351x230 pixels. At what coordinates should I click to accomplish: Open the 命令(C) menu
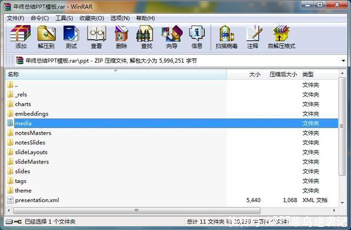[x=39, y=18]
